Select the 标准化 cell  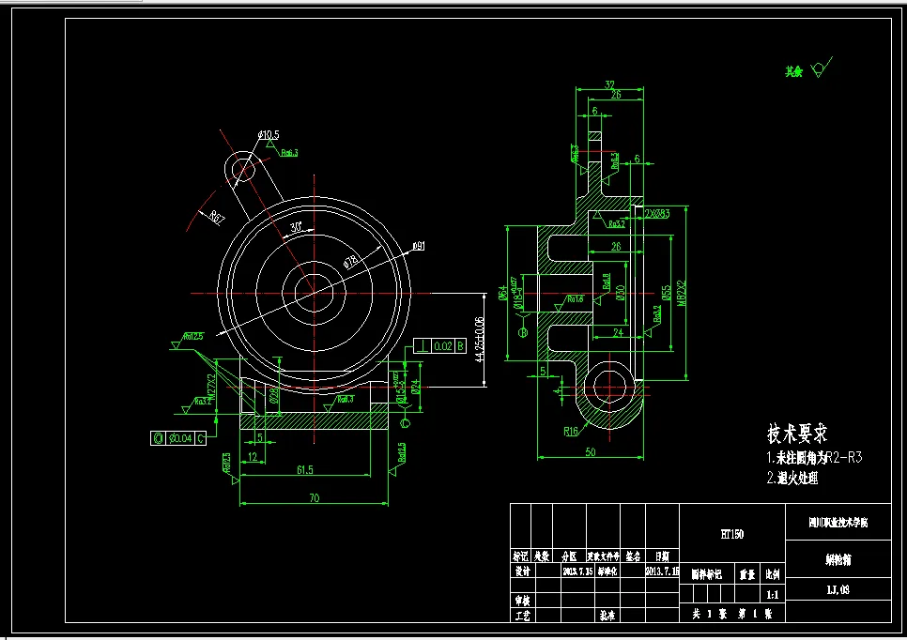(607, 571)
